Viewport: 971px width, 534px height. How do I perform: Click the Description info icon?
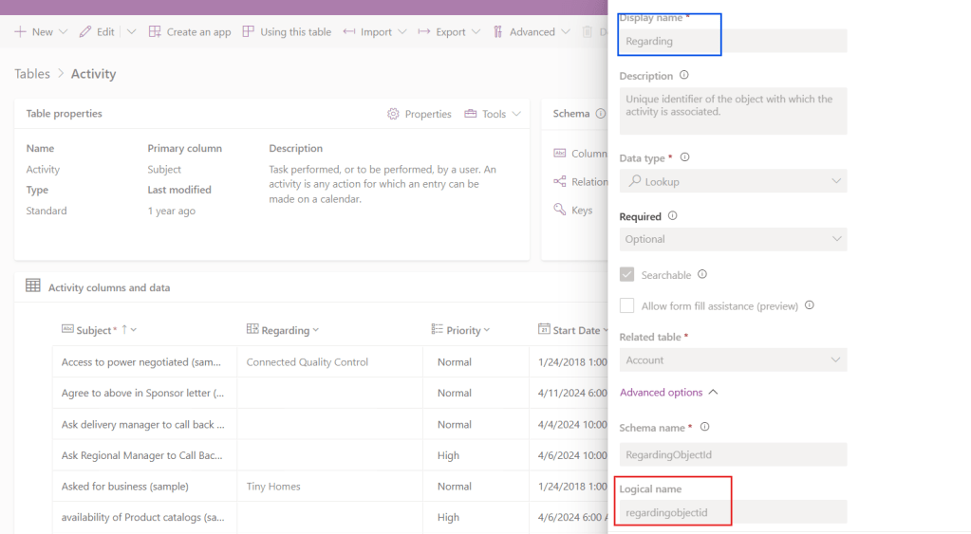(x=683, y=75)
